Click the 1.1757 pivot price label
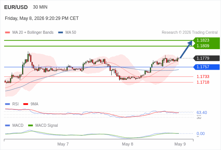221x150 pixels. tap(206, 67)
